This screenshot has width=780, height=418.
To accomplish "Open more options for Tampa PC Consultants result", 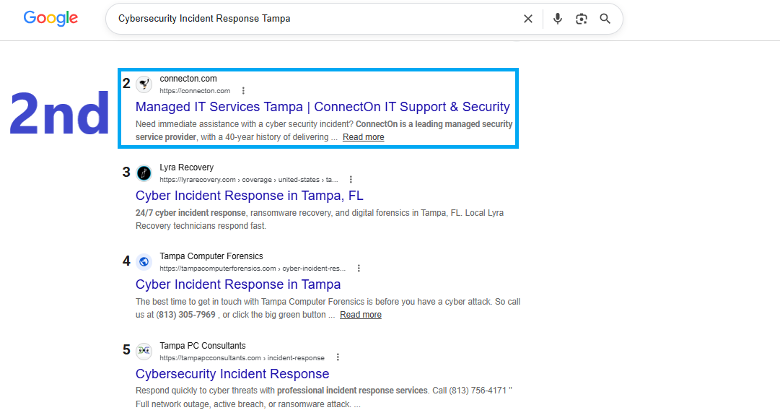I will [x=338, y=357].
